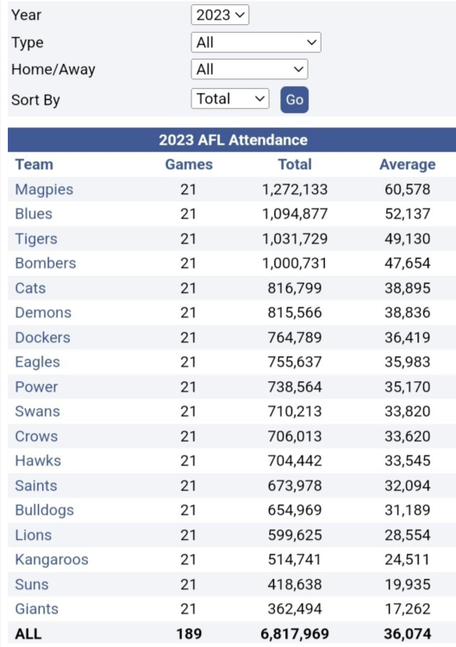View the Kangaroos team page
This screenshot has width=456, height=647.
(x=52, y=560)
